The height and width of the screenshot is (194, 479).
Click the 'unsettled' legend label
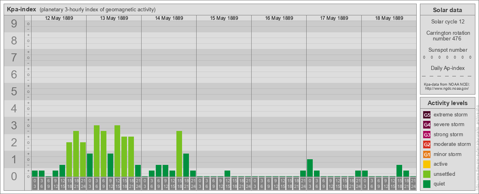(x=445, y=174)
